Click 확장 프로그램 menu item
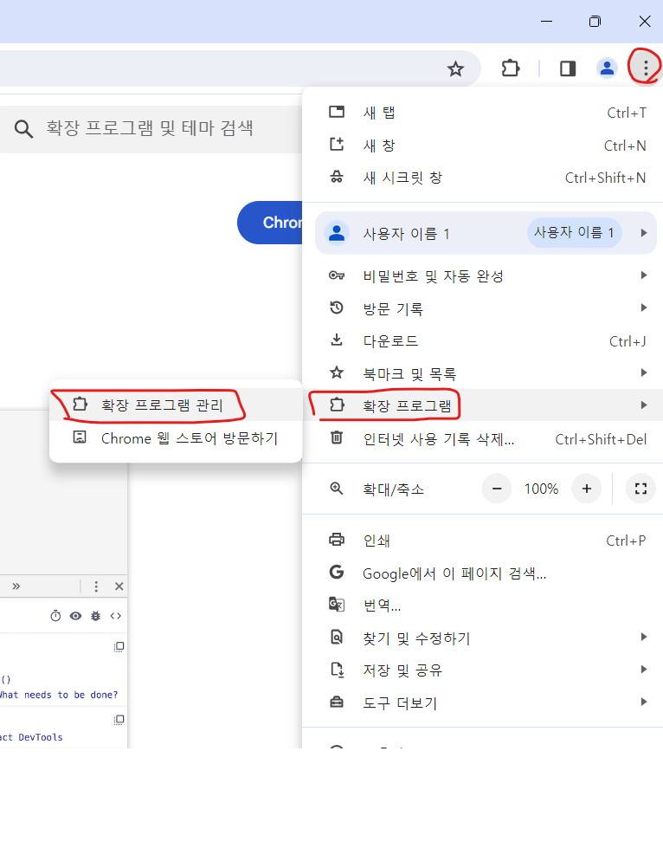Image resolution: width=663 pixels, height=842 pixels. point(483,405)
